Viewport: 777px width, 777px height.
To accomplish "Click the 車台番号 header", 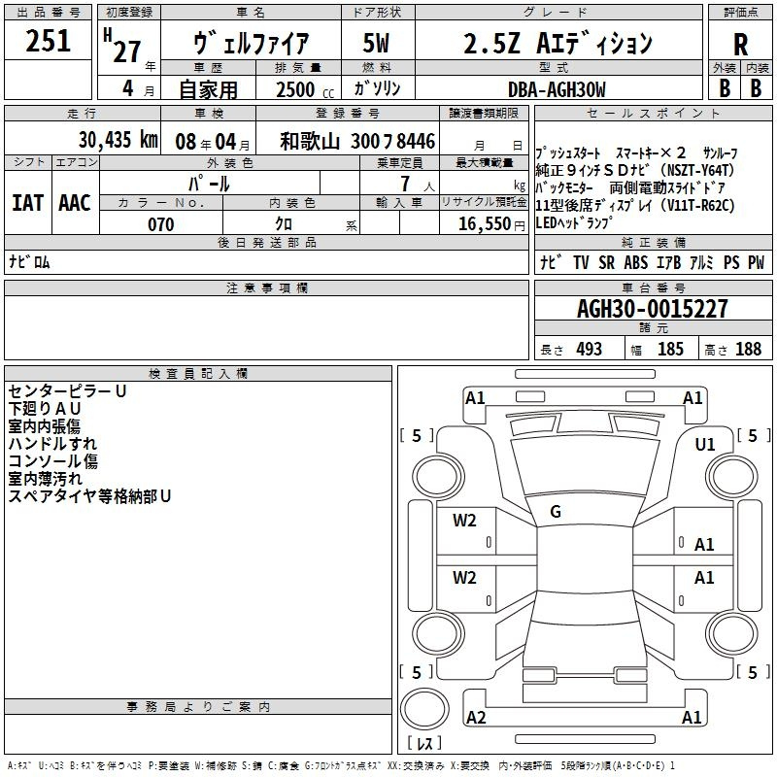I will point(653,287).
